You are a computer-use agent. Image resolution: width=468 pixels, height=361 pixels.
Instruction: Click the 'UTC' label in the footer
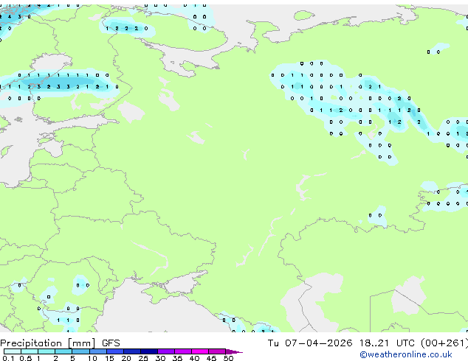pyautogui.click(x=405, y=343)
